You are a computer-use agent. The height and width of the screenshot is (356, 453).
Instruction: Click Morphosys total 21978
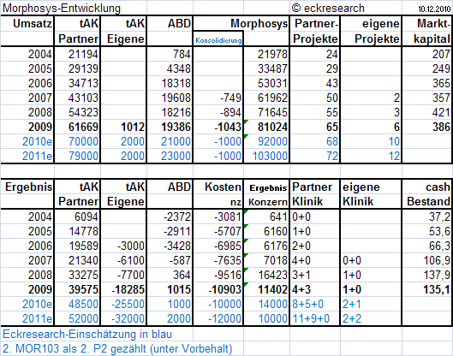(x=272, y=54)
